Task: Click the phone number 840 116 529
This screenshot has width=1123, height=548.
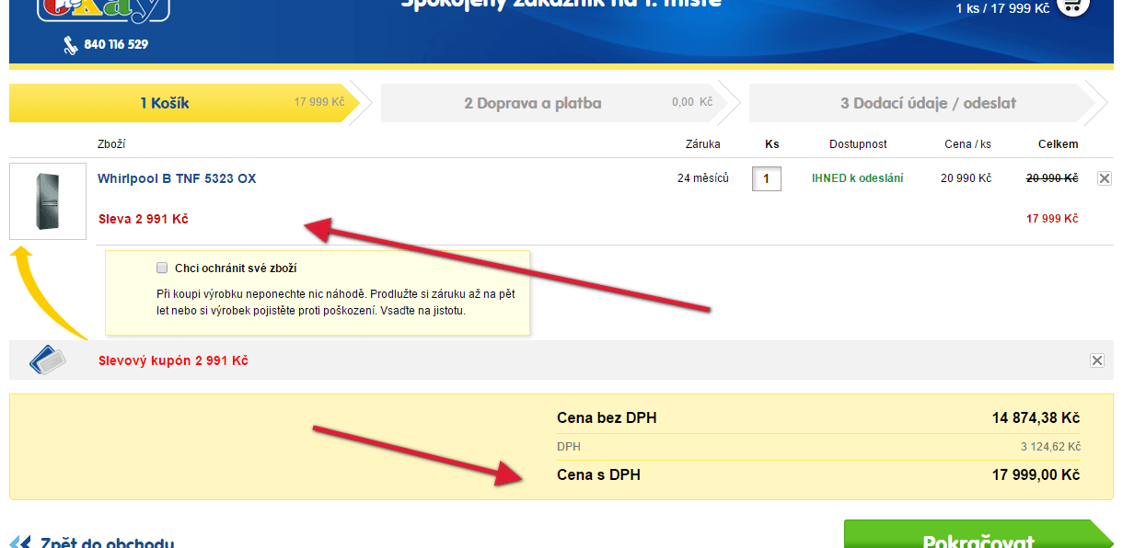Action: pyautogui.click(x=116, y=44)
